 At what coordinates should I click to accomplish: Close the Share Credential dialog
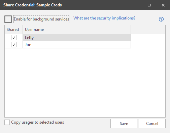point(163,5)
